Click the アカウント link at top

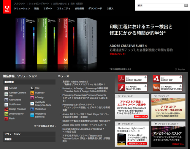[x=19, y=4]
